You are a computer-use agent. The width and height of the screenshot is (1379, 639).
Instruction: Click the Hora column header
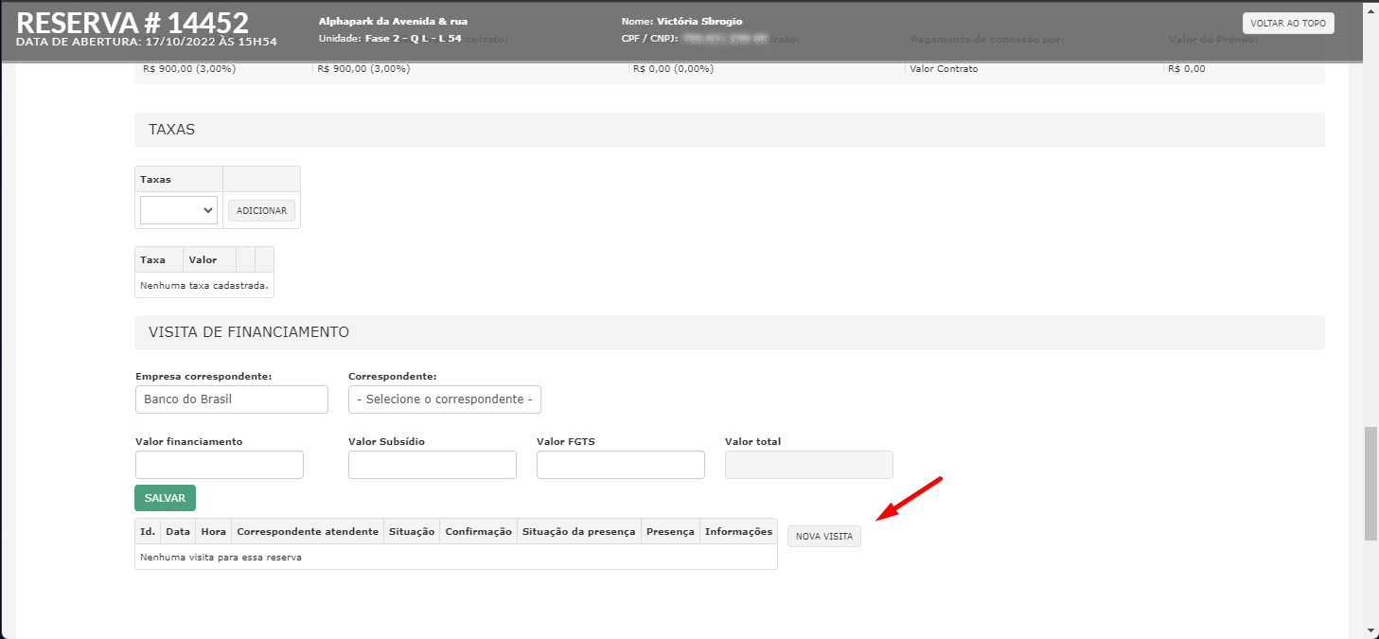tap(213, 532)
